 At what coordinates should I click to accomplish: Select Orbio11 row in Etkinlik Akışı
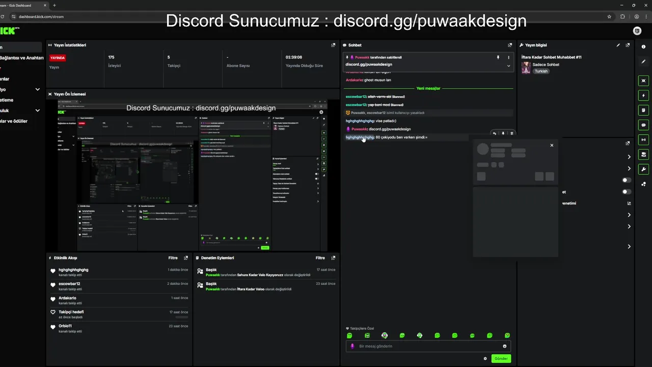[118, 328]
